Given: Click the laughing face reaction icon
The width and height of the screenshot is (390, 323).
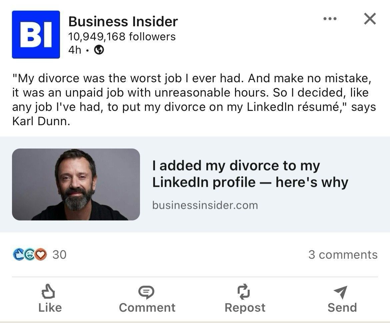Looking at the screenshot, I should pos(30,255).
